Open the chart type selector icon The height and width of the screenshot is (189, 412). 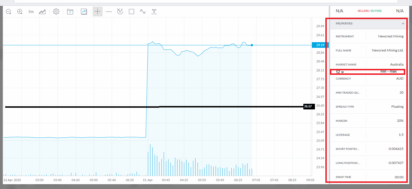pyautogui.click(x=42, y=12)
